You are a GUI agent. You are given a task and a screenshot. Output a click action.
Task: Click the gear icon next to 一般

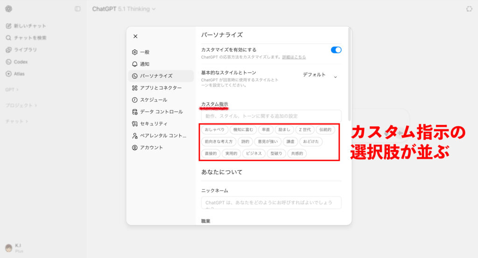(x=135, y=52)
